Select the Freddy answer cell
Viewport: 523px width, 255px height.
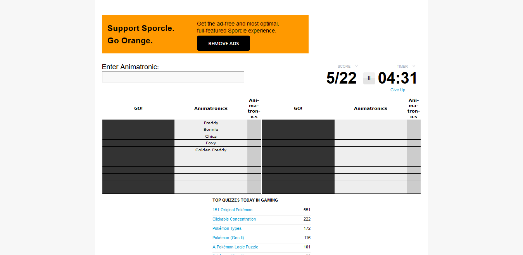[x=211, y=123]
